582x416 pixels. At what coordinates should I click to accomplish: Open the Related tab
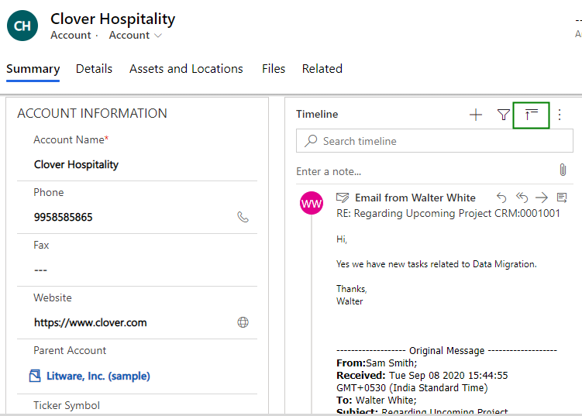(x=322, y=69)
